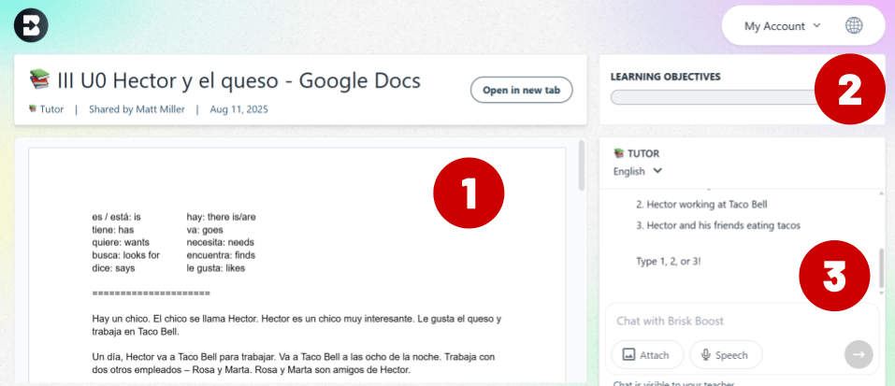Click the 'hay: there is/are' vocabulary entry
Screen dimensions: 895x386
point(222,217)
